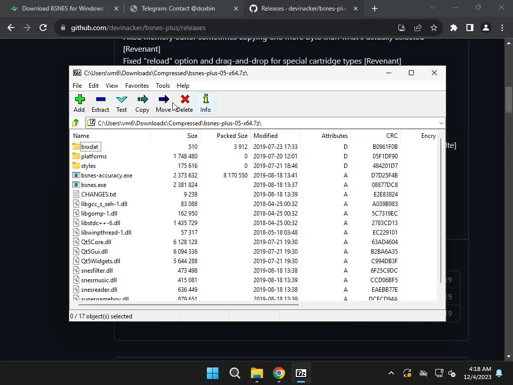
Task: Open Chrome extensions puzzle icon
Action: [453, 28]
